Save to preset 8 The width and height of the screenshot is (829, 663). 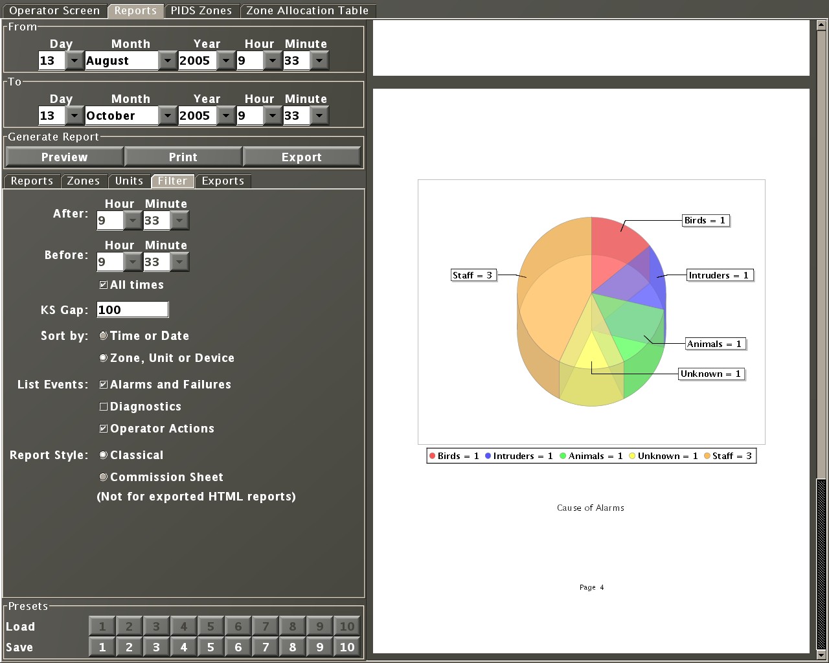coord(293,647)
